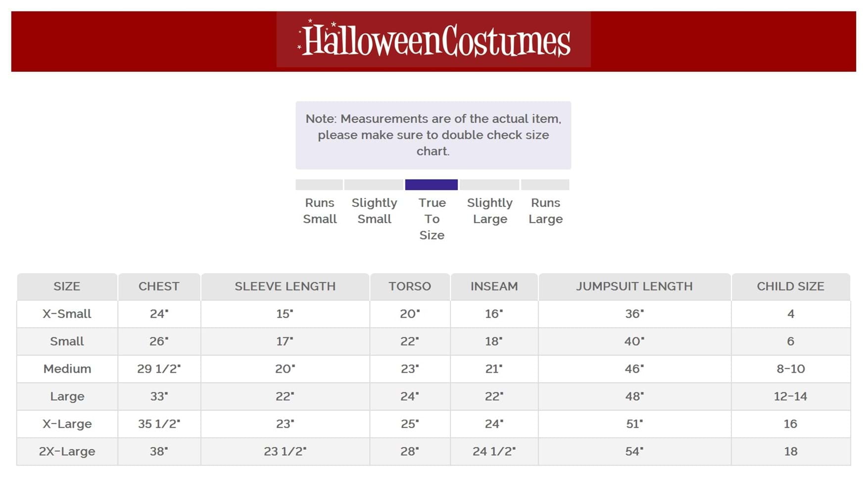This screenshot has height=482, width=866.
Task: Click the CHEST column header
Action: 159,287
